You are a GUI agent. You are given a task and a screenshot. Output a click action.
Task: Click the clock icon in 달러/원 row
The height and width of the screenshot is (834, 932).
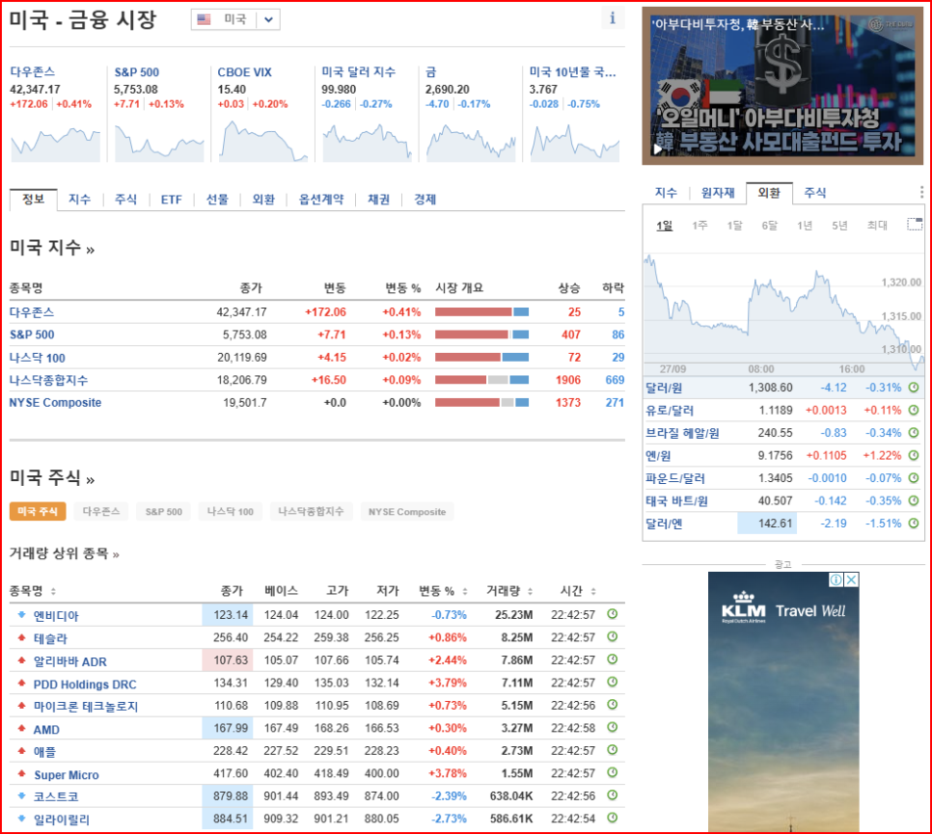point(914,388)
